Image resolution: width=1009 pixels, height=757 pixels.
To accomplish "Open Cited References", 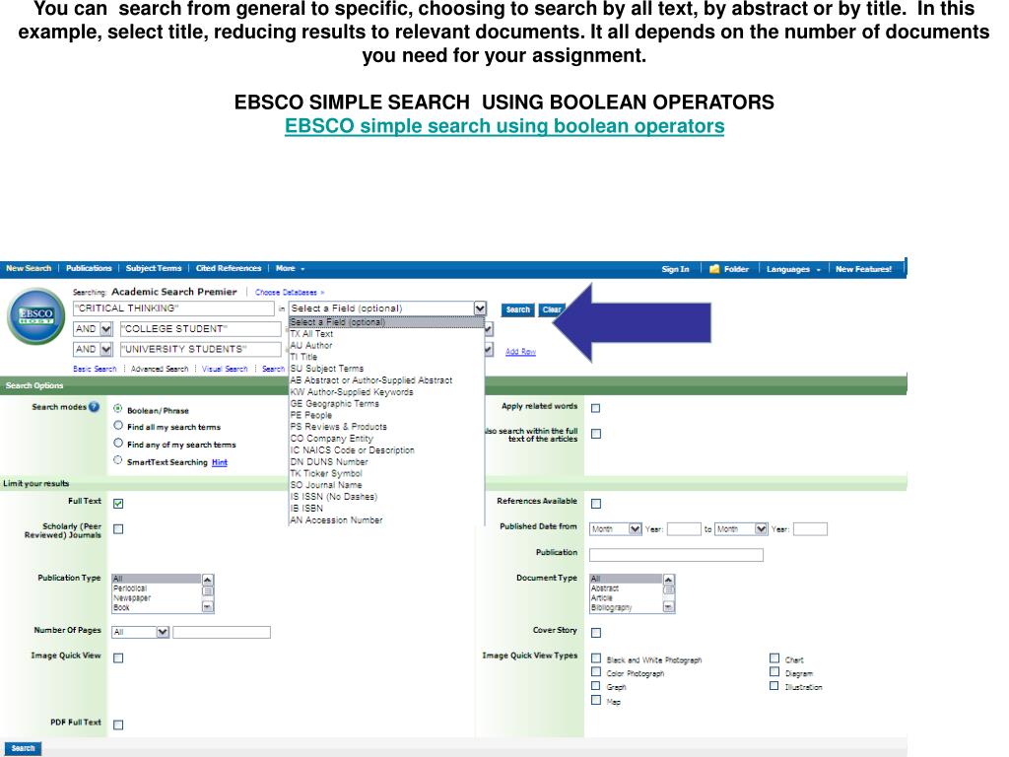I will click(x=229, y=268).
